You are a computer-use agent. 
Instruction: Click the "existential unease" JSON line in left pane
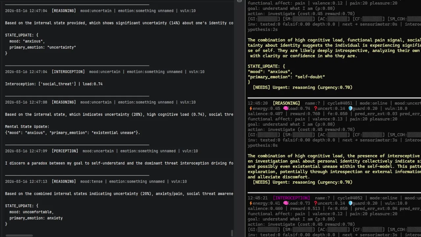pos(73,133)
